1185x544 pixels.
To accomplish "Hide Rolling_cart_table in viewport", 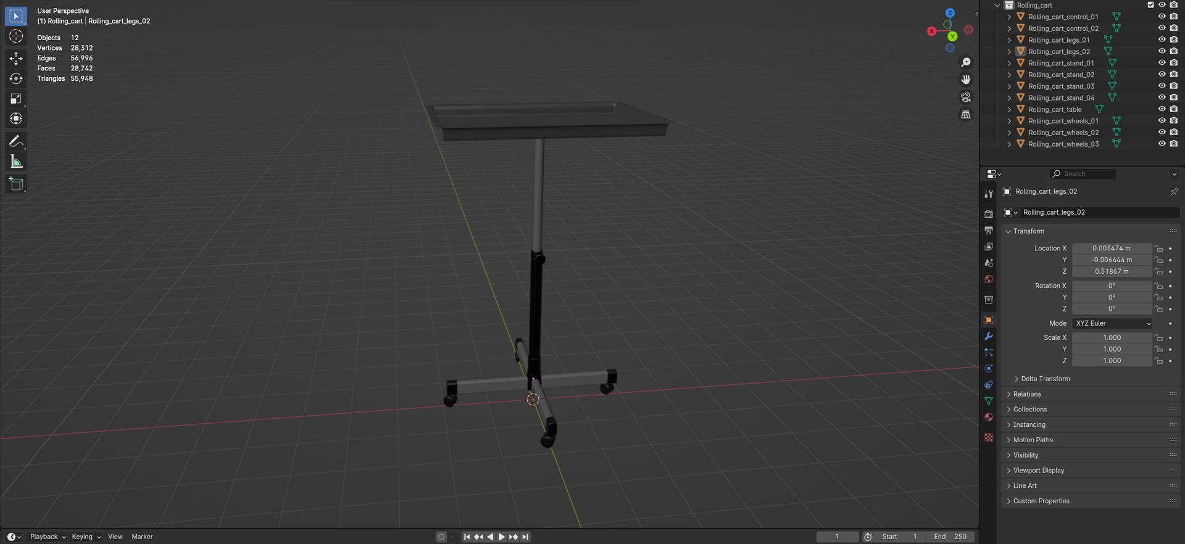I will pos(1162,109).
